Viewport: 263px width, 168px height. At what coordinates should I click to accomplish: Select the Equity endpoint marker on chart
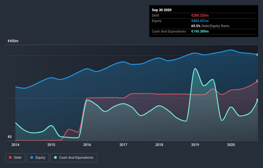pyautogui.click(x=258, y=55)
